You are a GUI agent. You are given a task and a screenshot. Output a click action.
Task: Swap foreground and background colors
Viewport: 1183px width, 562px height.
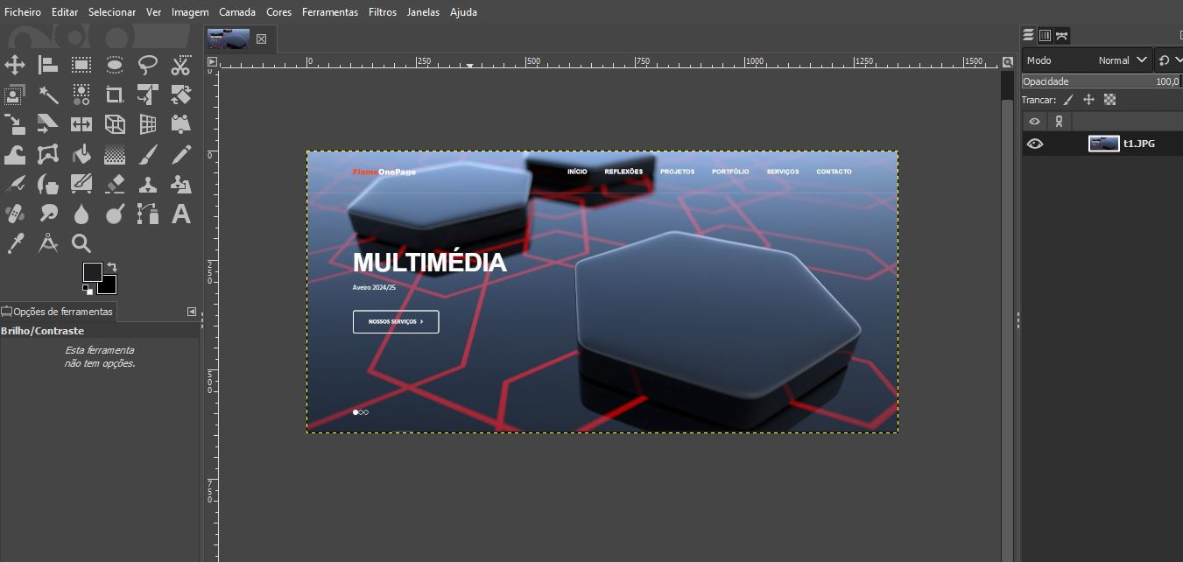pyautogui.click(x=112, y=267)
